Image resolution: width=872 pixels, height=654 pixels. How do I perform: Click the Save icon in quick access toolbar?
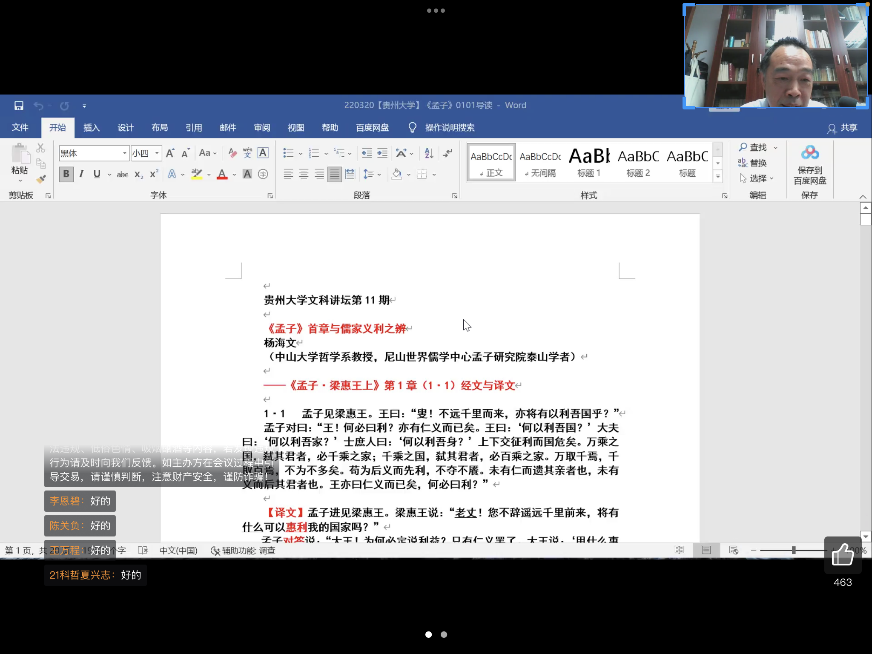(x=19, y=106)
